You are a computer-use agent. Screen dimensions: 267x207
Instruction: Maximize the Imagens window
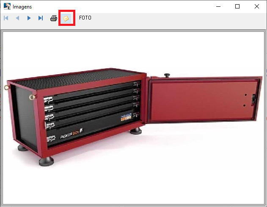[237, 6]
